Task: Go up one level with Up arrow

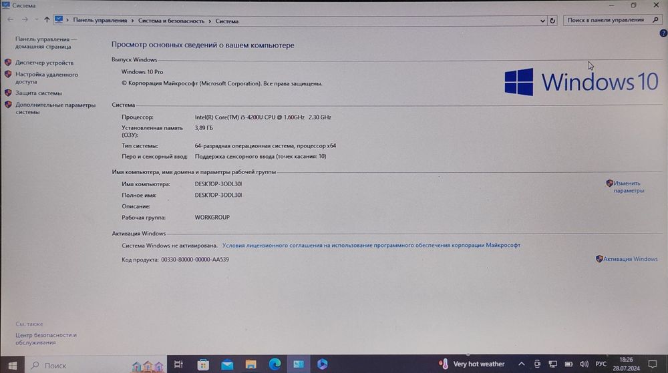Action: [47, 19]
